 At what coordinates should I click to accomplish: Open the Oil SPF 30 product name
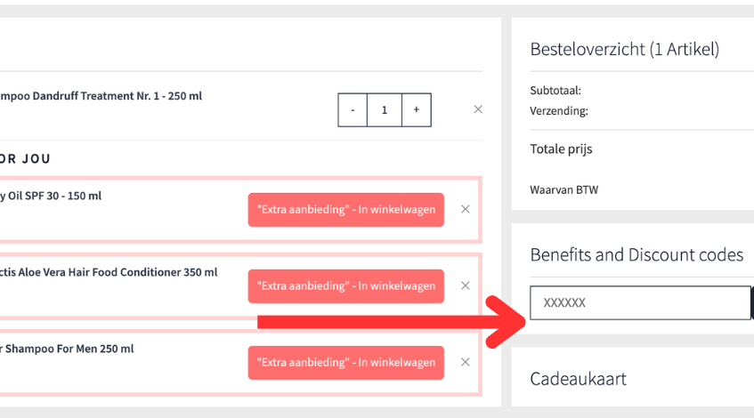click(x=51, y=196)
